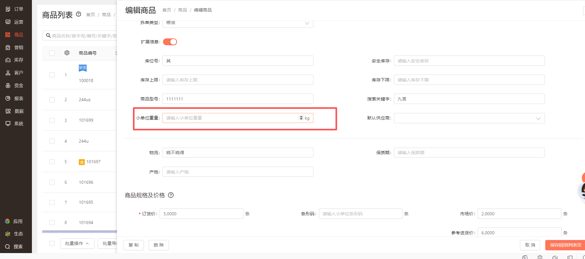The height and width of the screenshot is (259, 585).
Task: Tick the select-all checkbox in table header
Action: pyautogui.click(x=52, y=53)
